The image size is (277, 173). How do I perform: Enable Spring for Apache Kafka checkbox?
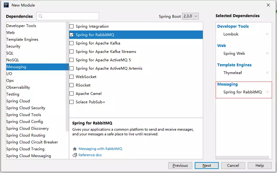coord(72,43)
